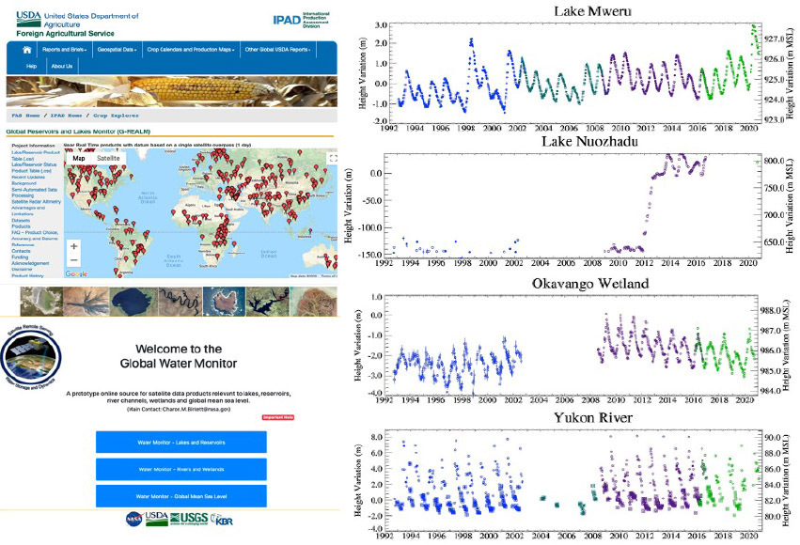Open the home icon in blue navigation bar

click(27, 50)
